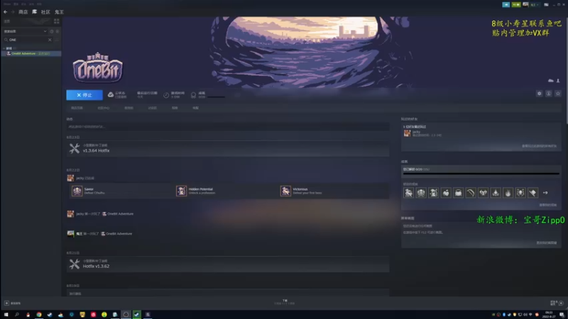Toggle library grid view icon in sidebar
The width and height of the screenshot is (568, 319).
pos(57,21)
